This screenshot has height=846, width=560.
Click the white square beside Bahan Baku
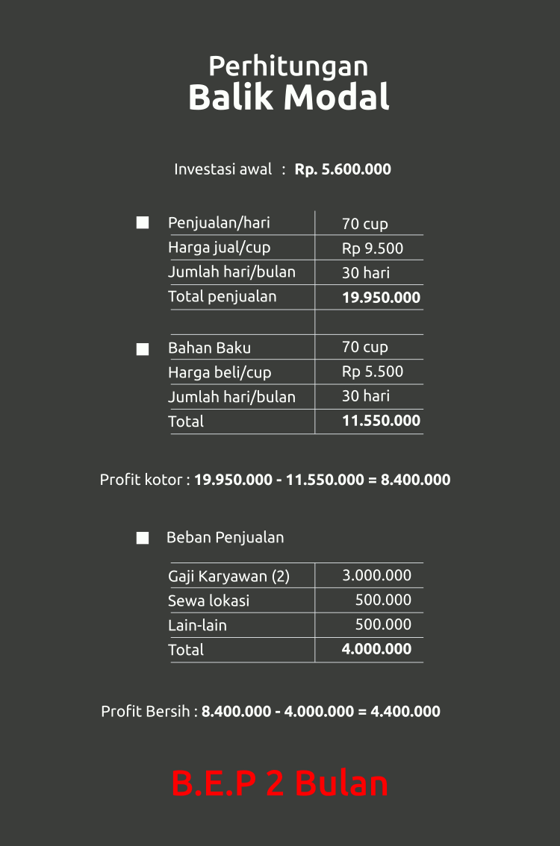(x=143, y=349)
